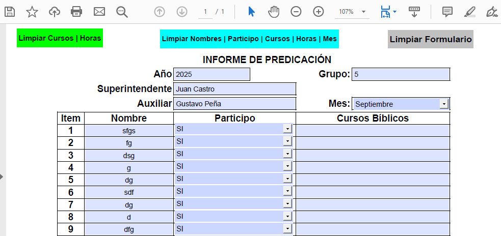This screenshot has height=236, width=501.
Task: Click the Grupo field containing 5
Action: tap(401, 74)
